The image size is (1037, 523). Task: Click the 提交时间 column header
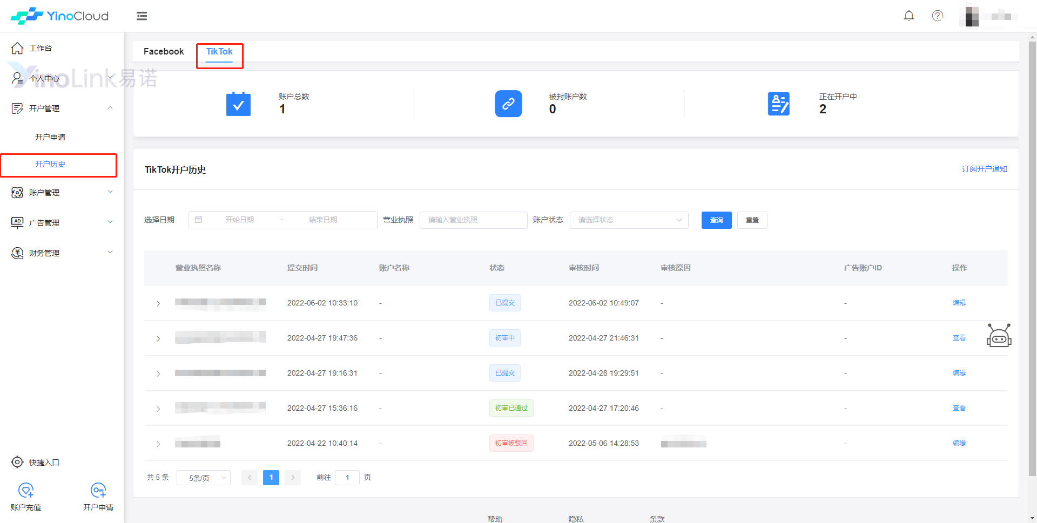302,268
